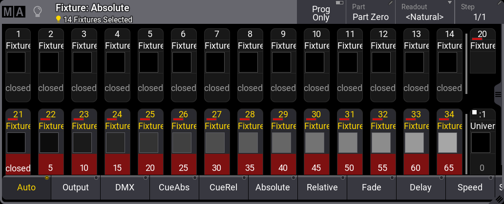
Task: Toggle Prog Only mode
Action: click(x=321, y=13)
